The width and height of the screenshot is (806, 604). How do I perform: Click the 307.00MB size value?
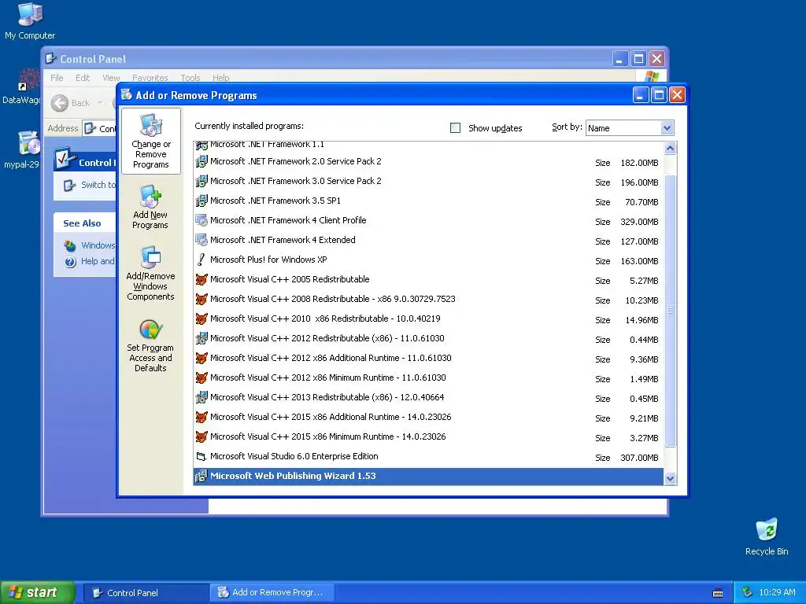[639, 458]
